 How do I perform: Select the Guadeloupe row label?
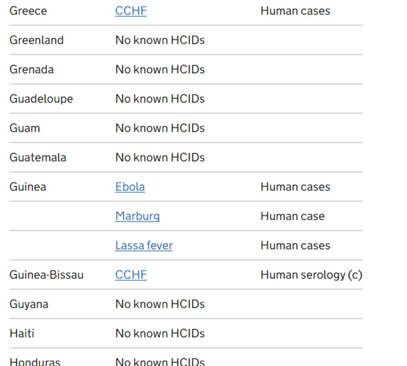click(x=41, y=99)
